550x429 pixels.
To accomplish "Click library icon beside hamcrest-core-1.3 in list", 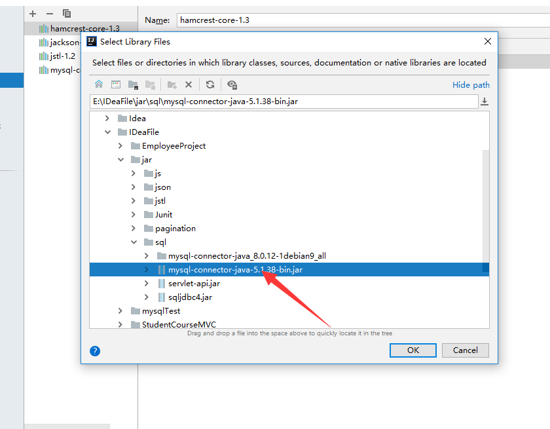I will pyautogui.click(x=43, y=29).
